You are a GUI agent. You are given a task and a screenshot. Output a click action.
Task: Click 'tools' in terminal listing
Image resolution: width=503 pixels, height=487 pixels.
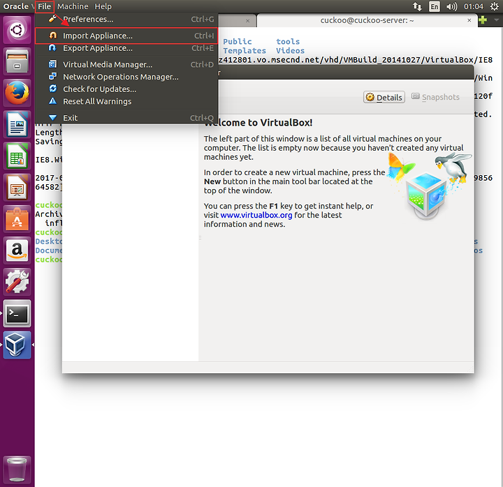tap(288, 42)
